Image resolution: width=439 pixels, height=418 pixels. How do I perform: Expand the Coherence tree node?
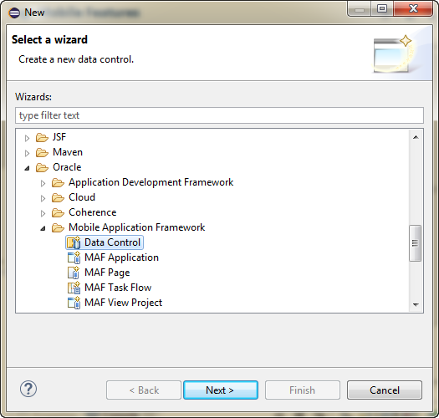coord(43,214)
